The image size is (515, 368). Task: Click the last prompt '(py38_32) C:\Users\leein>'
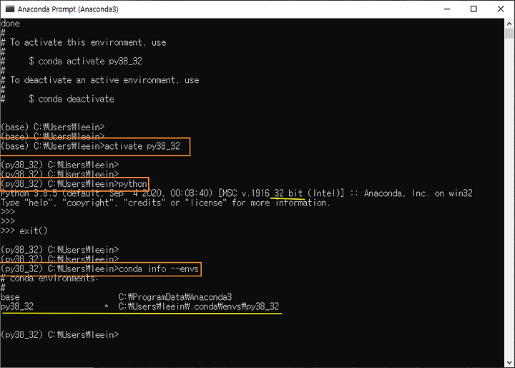tap(60, 335)
